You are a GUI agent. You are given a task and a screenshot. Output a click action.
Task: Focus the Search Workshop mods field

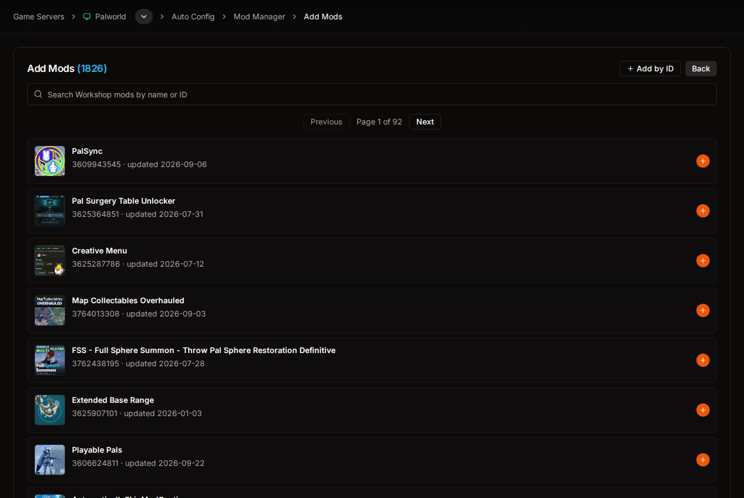click(372, 94)
